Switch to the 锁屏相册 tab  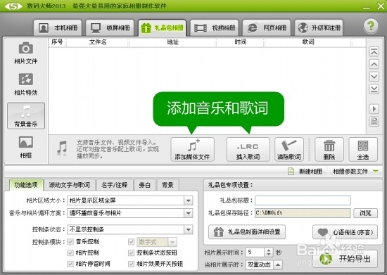coord(110,28)
